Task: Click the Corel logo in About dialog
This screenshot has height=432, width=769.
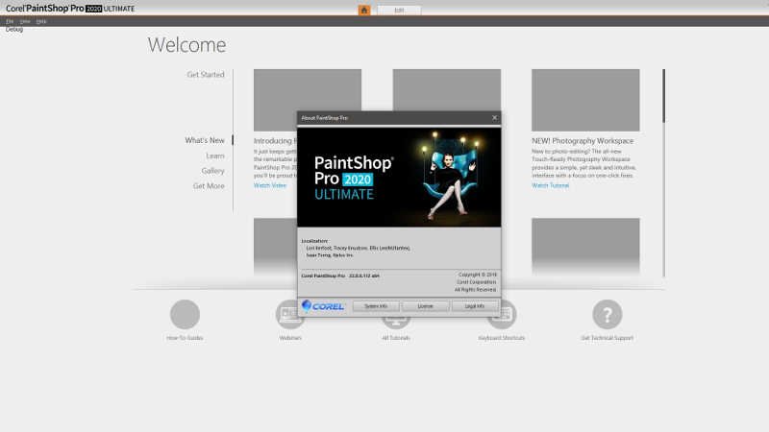Action: coord(323,306)
